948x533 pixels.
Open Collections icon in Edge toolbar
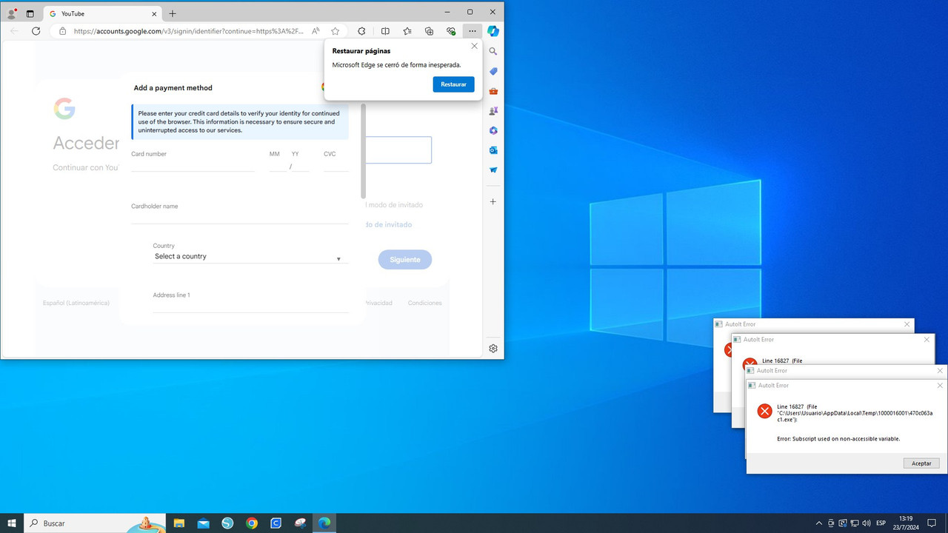click(429, 31)
